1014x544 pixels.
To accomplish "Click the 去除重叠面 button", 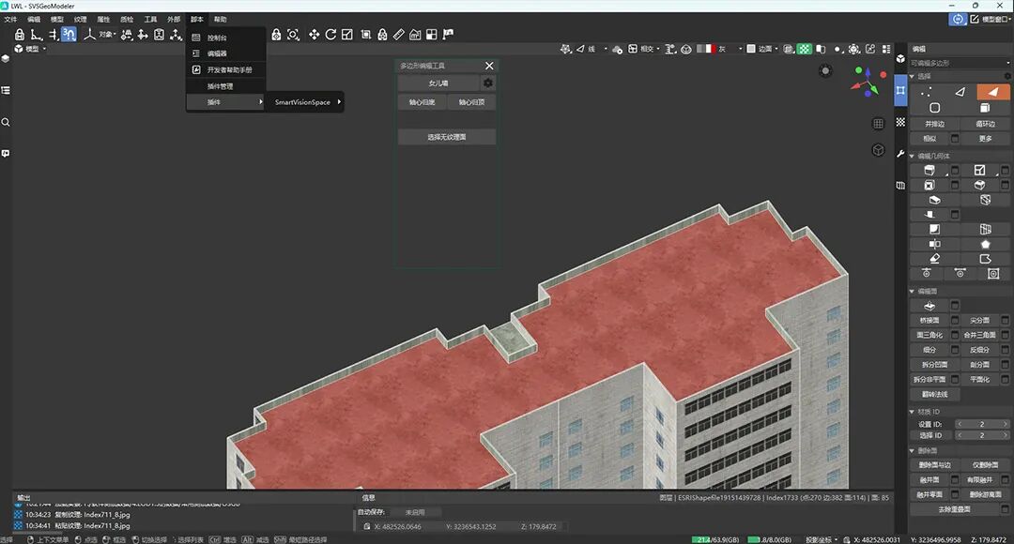I will click(x=954, y=509).
